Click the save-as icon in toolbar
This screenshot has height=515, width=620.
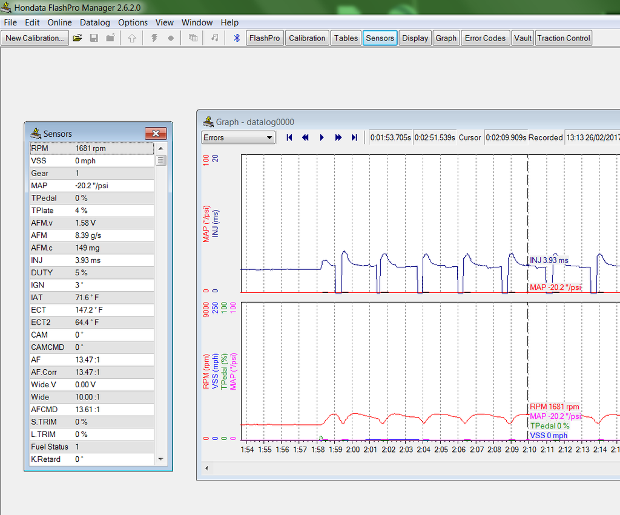point(110,38)
